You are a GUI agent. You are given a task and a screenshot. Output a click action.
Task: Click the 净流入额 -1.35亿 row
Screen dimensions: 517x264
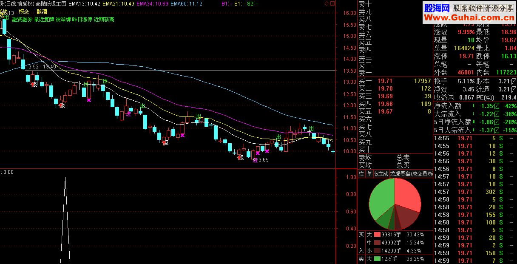475,106
